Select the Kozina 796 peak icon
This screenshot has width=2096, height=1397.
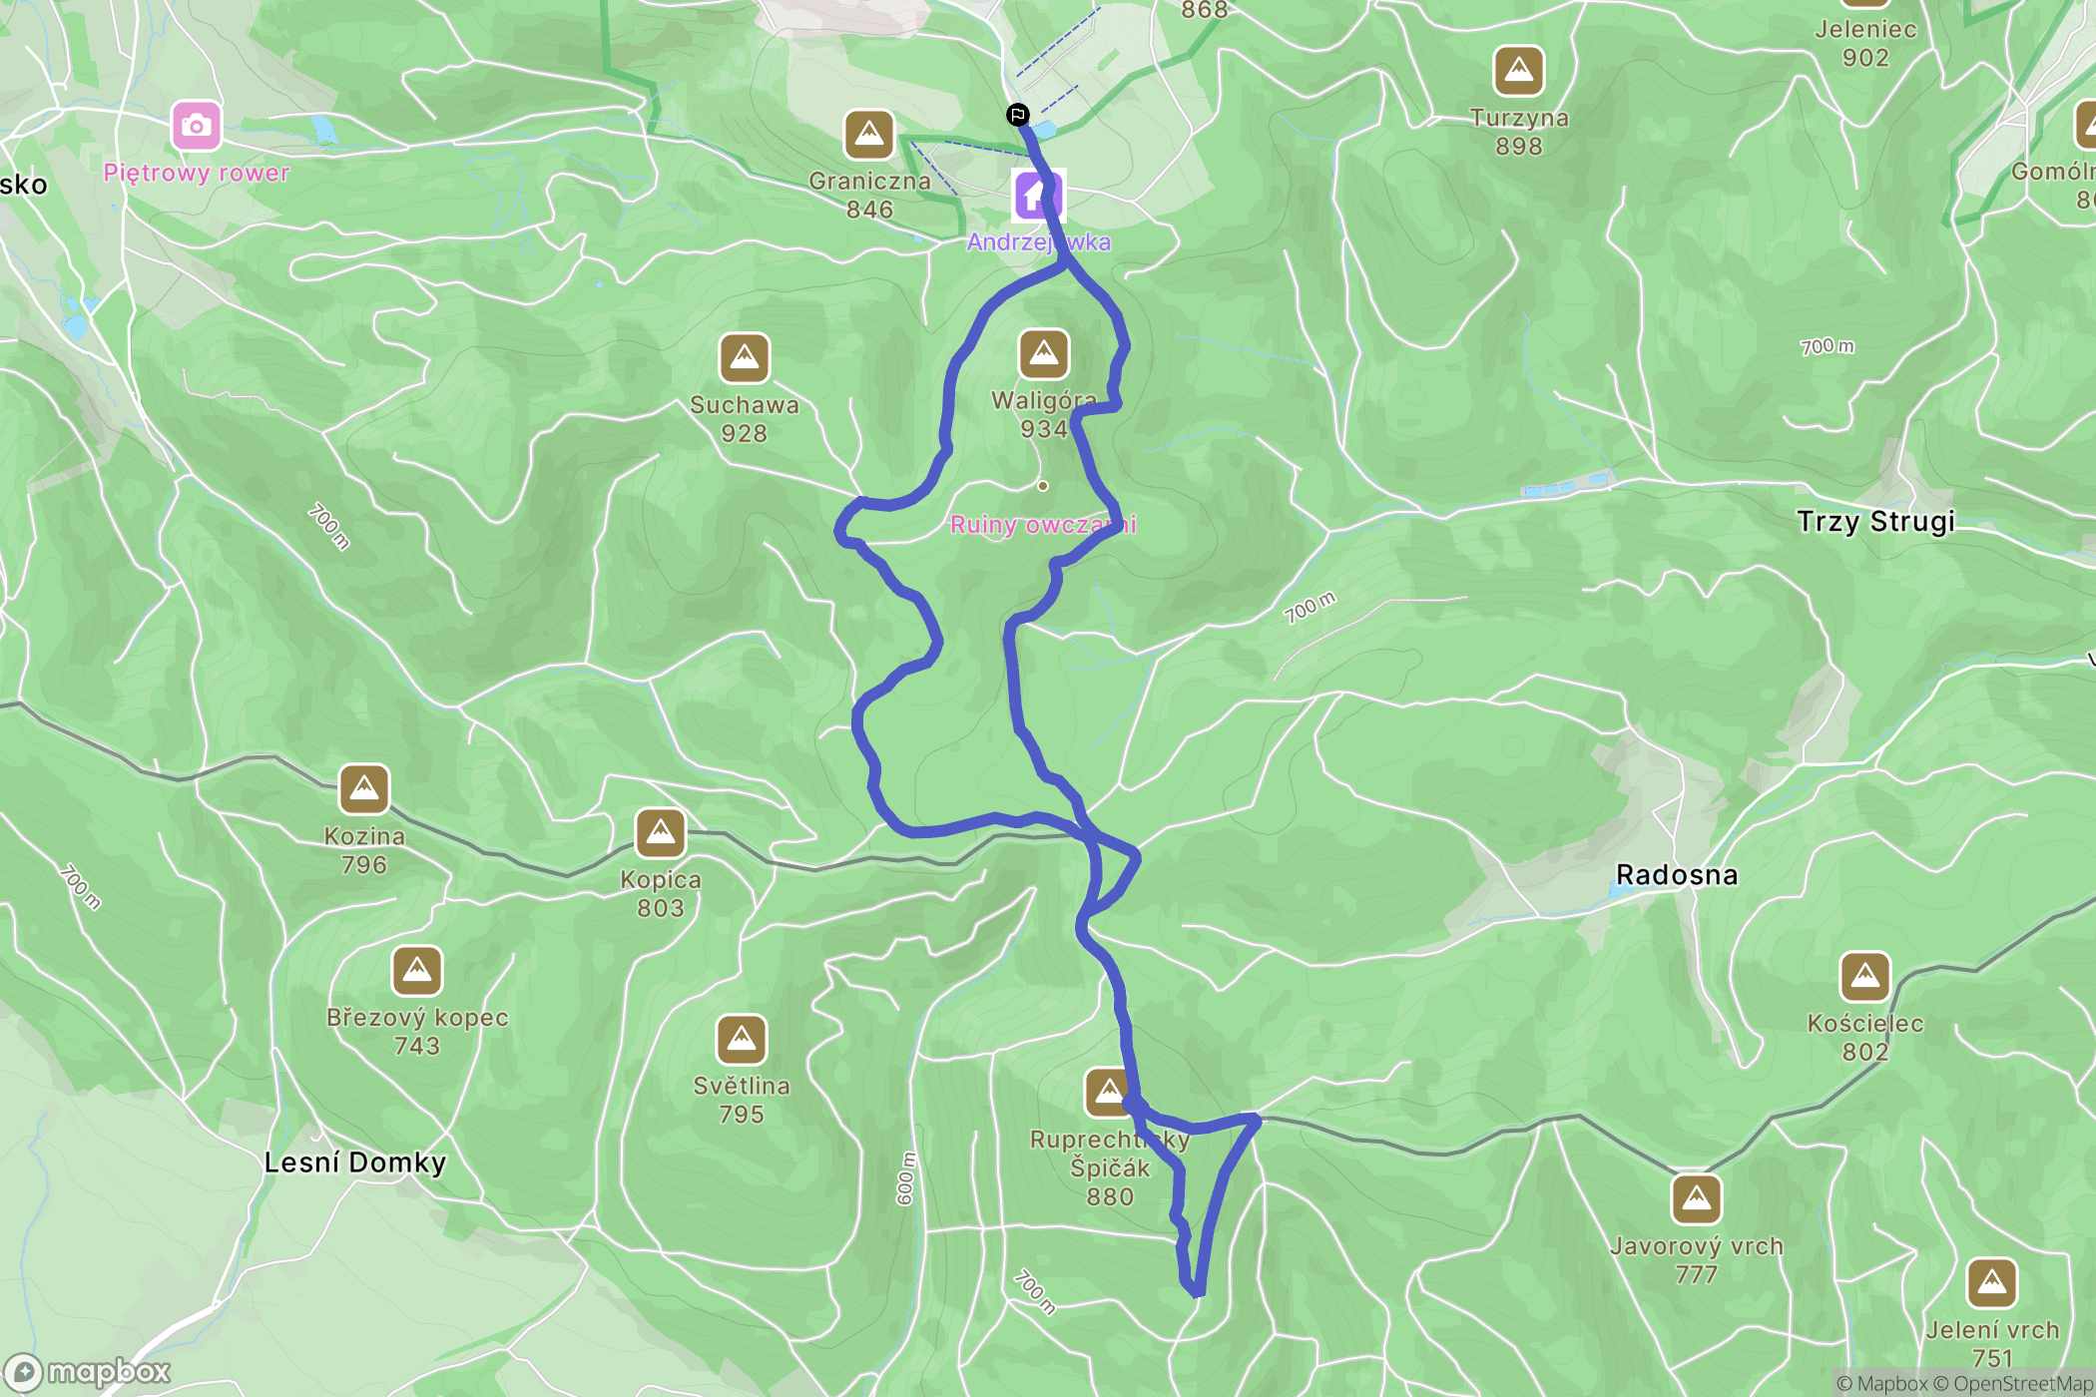tap(364, 789)
